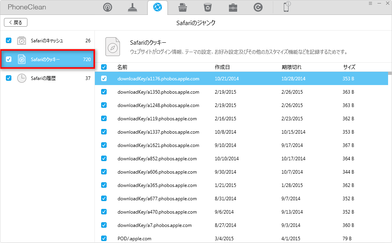This screenshot has height=243, width=392.
Task: Click the Safari history clock icon
Action: 22,78
